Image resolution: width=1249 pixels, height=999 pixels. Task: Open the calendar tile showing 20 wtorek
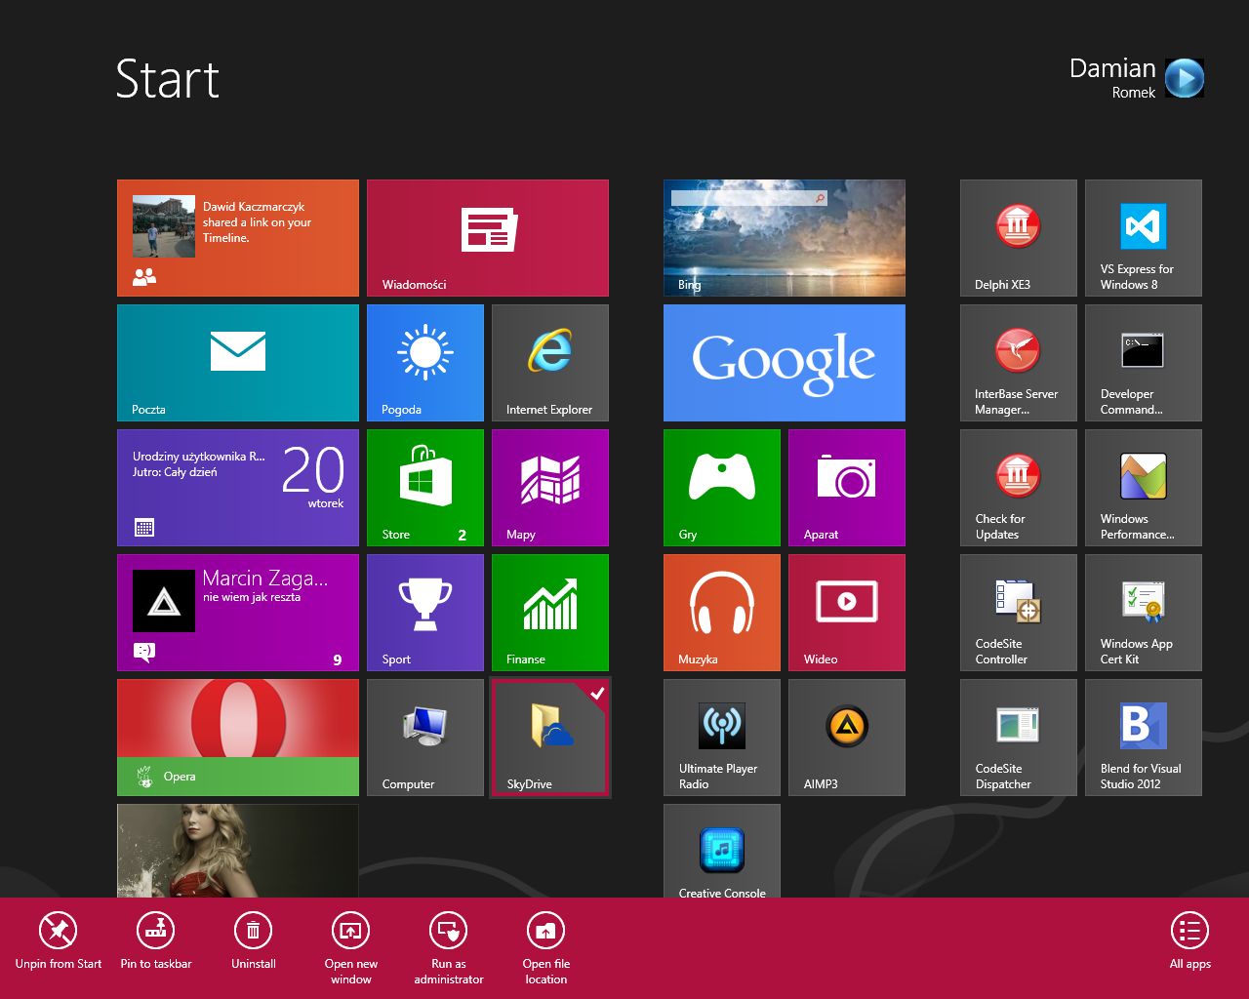point(238,488)
